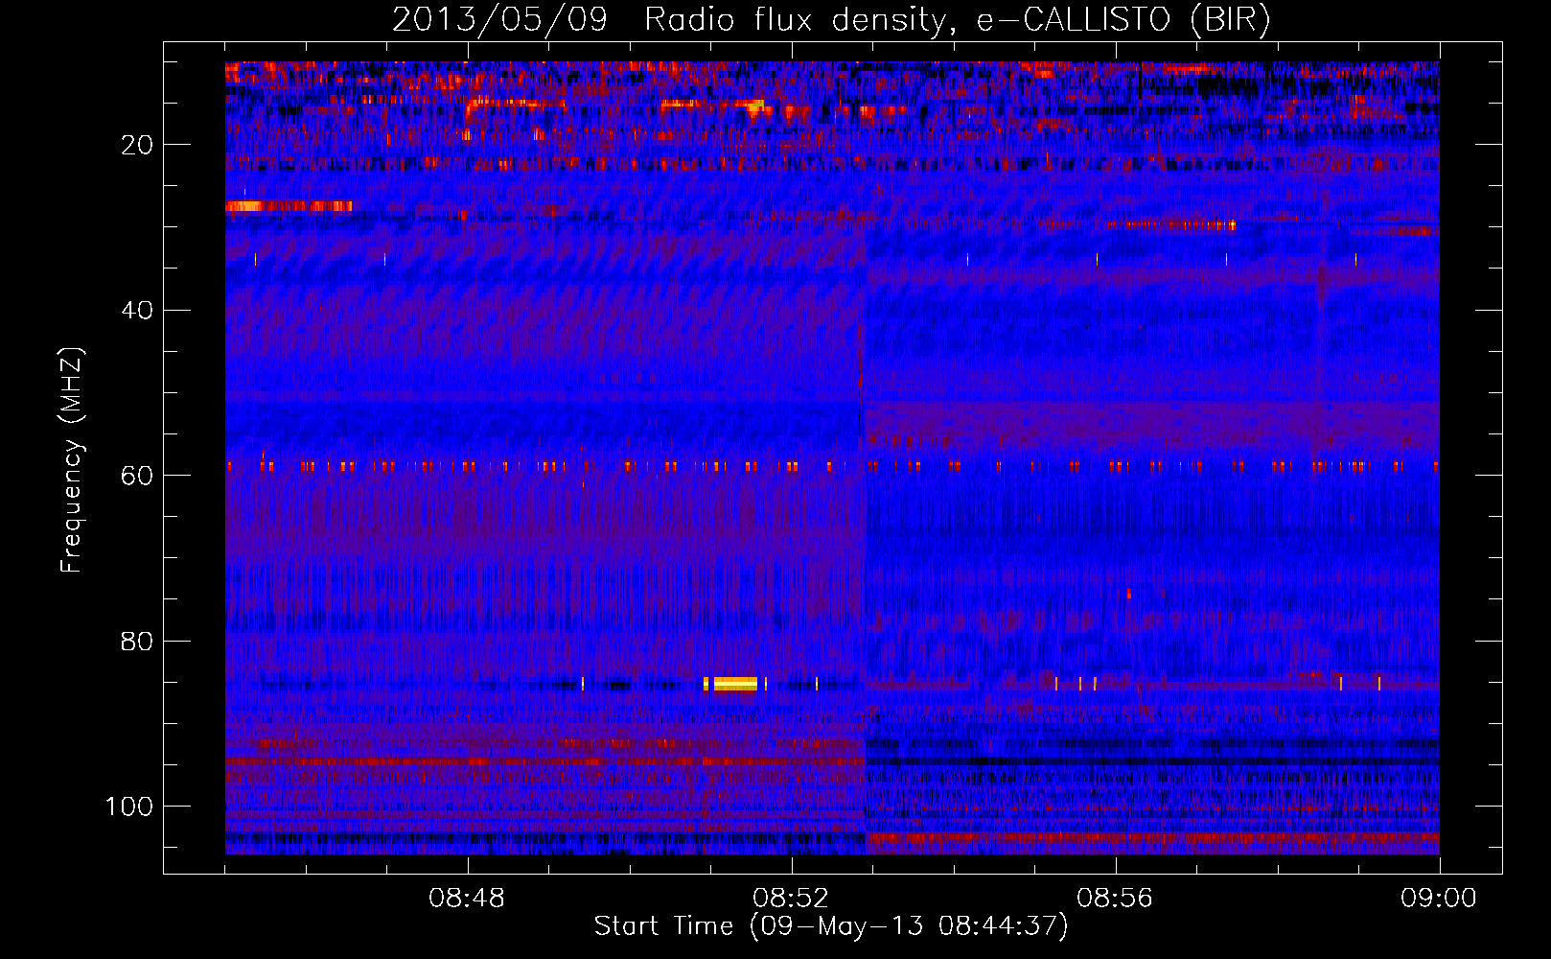This screenshot has width=1551, height=959.
Task: Click the bright yellow burst near 85 MHz
Action: (x=734, y=684)
